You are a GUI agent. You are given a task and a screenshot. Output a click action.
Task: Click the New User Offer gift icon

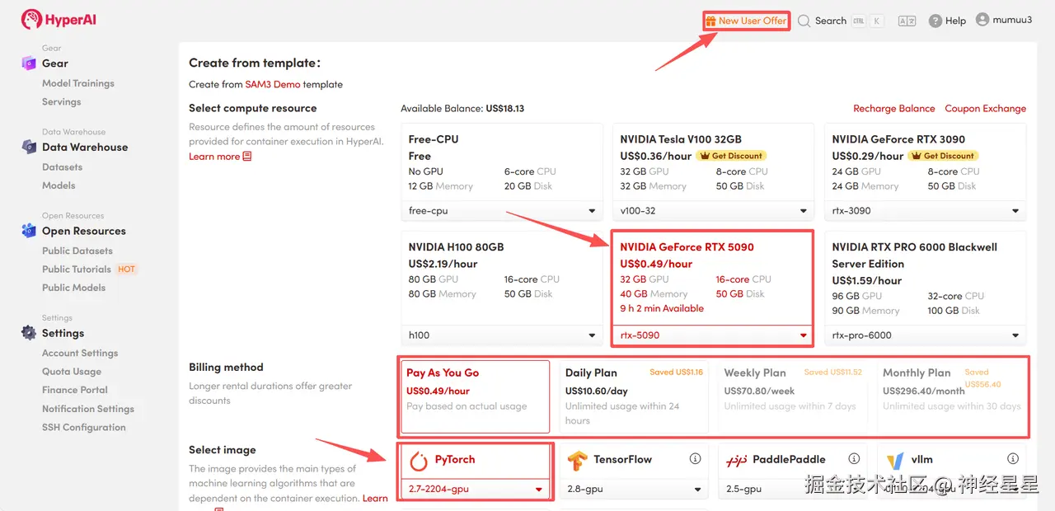[710, 21]
